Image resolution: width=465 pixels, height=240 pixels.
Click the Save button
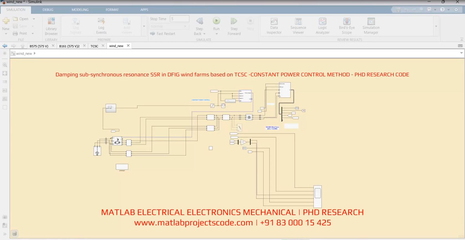point(20,26)
